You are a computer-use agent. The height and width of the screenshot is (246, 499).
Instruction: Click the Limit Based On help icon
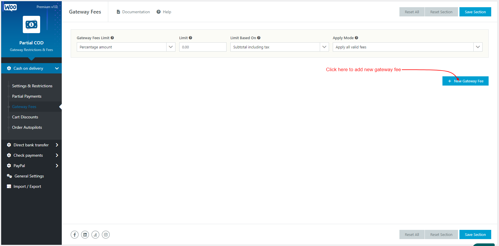point(259,38)
